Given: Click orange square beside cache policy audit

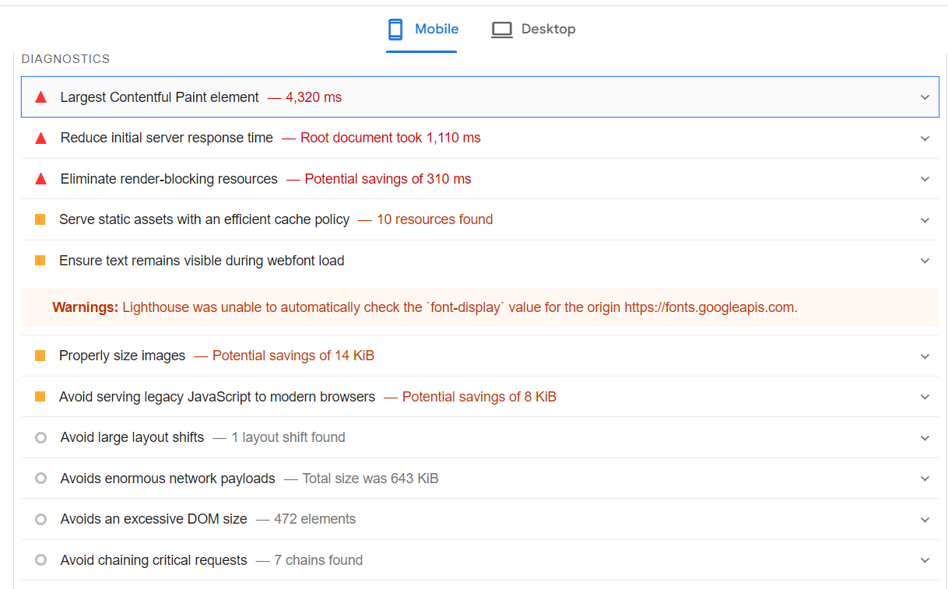Looking at the screenshot, I should (x=40, y=219).
